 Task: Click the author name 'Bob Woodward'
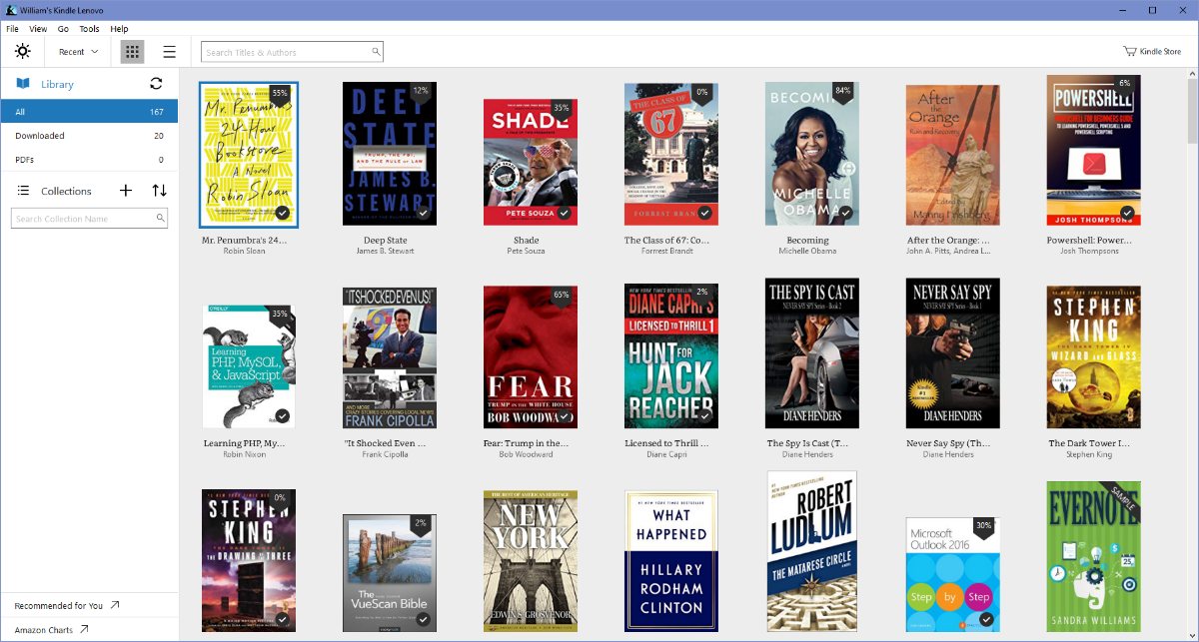527,455
